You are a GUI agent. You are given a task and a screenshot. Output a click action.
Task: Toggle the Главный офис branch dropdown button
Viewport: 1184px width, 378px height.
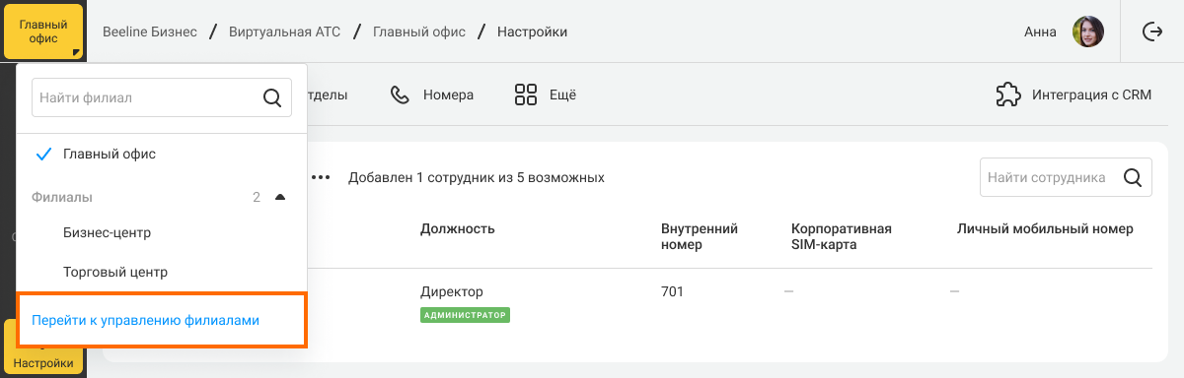43,31
